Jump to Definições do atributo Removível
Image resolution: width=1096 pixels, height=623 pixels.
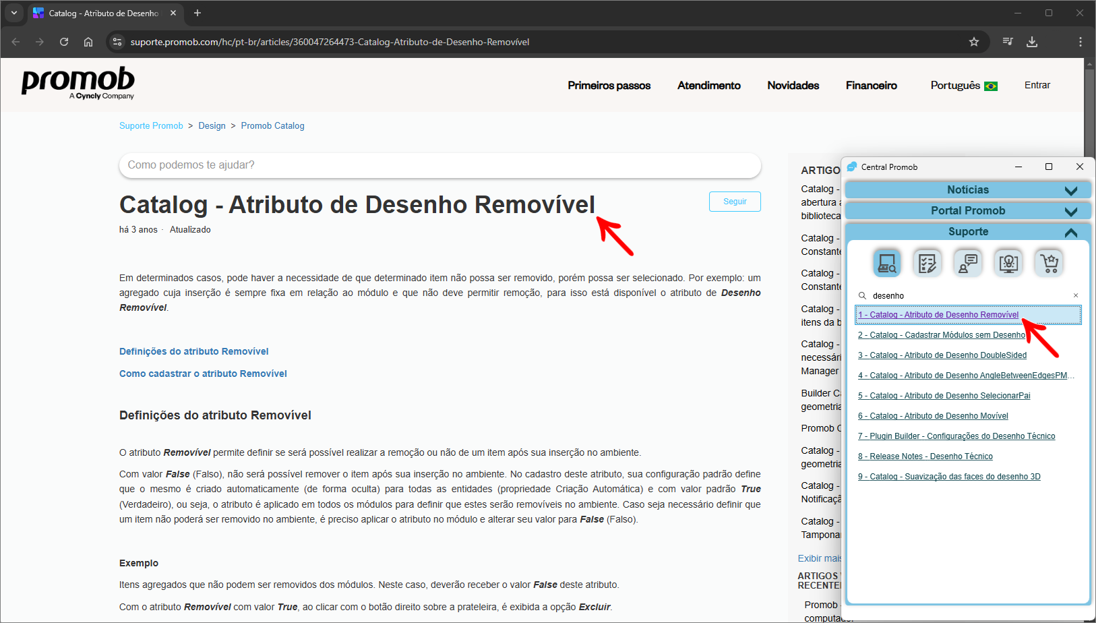tap(193, 351)
